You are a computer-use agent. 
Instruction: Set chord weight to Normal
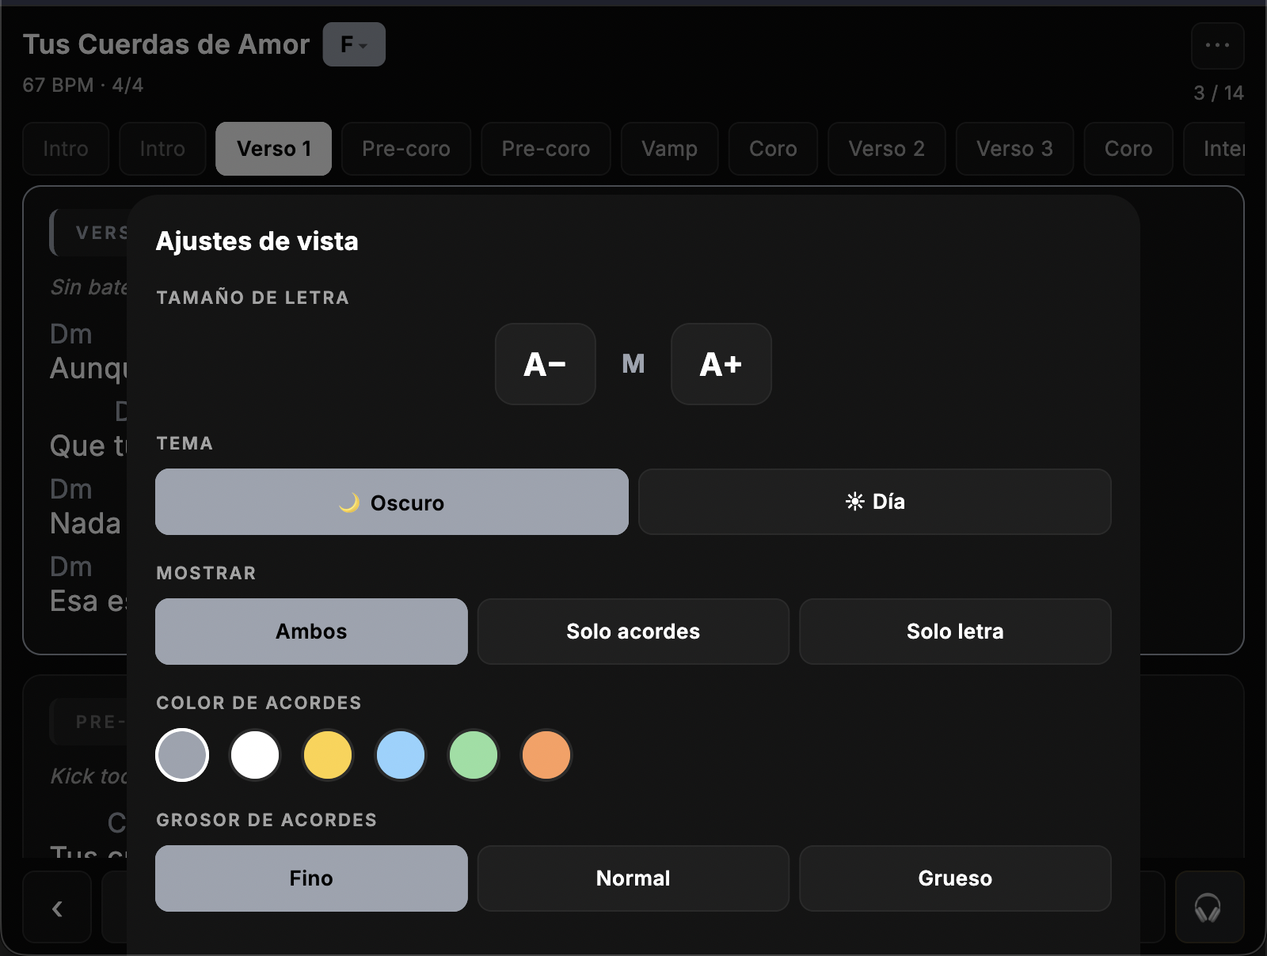point(633,878)
